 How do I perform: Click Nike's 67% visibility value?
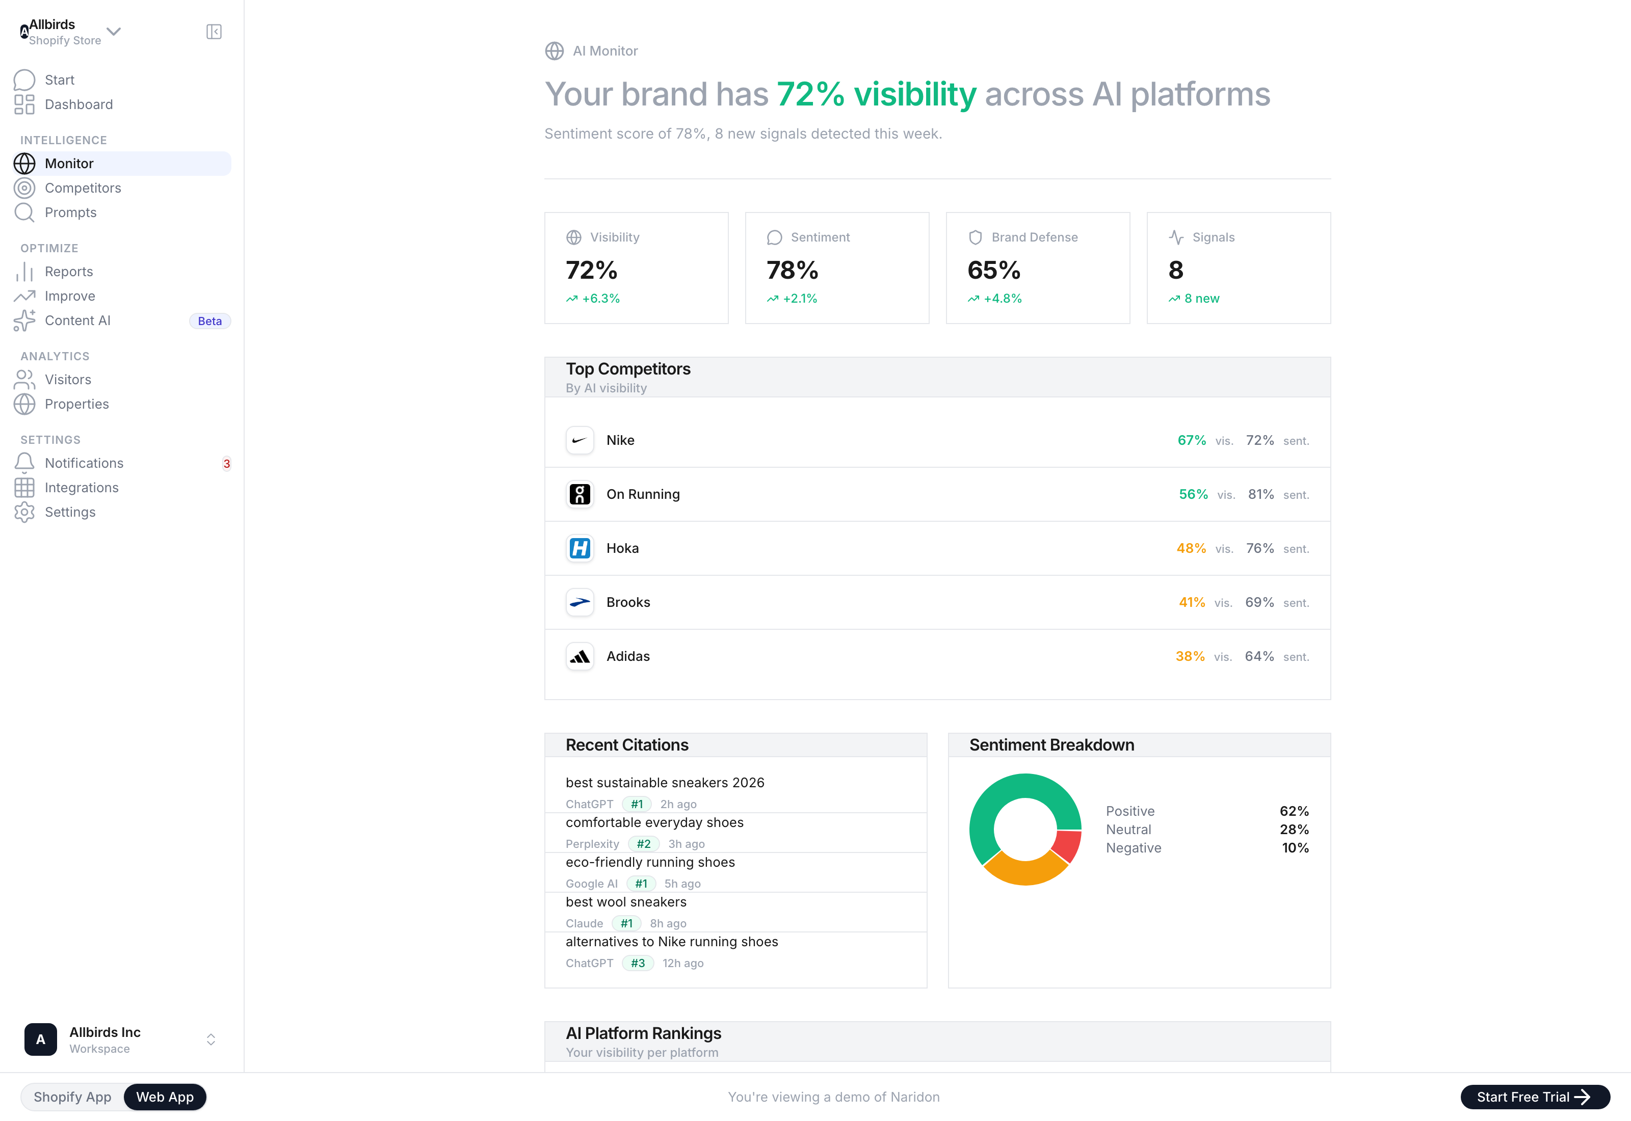coord(1192,440)
